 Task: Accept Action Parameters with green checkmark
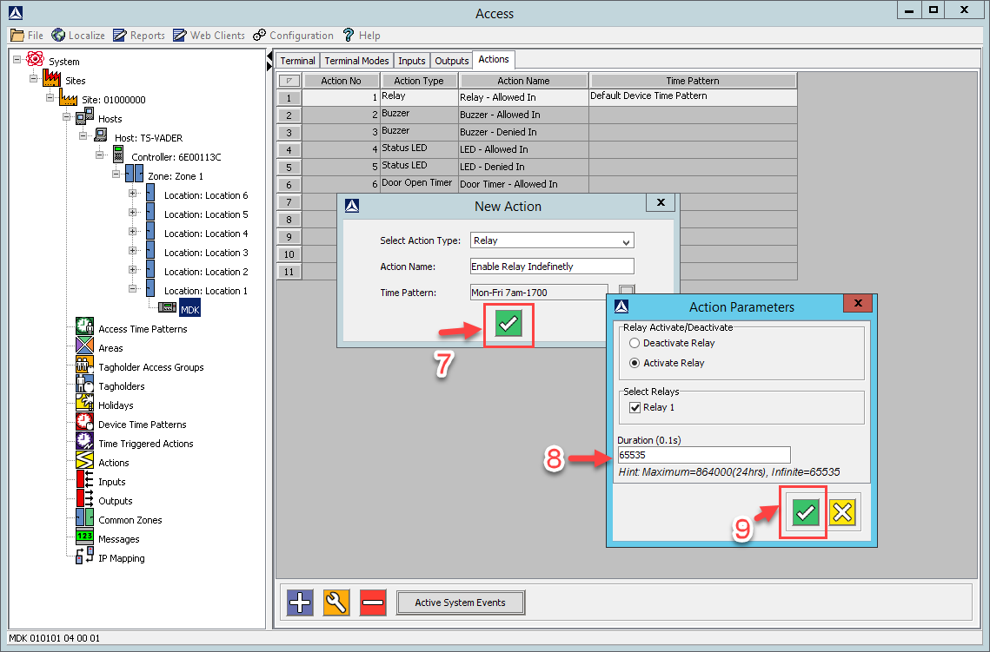click(805, 512)
